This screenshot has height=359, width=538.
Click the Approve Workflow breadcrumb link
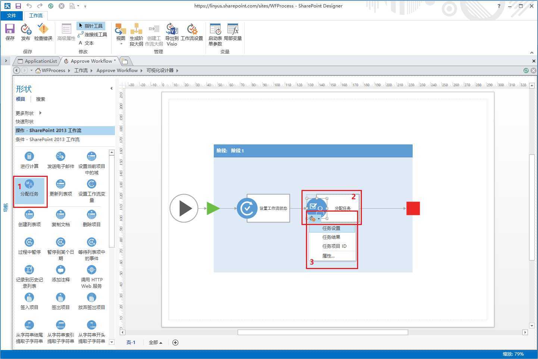(x=117, y=70)
